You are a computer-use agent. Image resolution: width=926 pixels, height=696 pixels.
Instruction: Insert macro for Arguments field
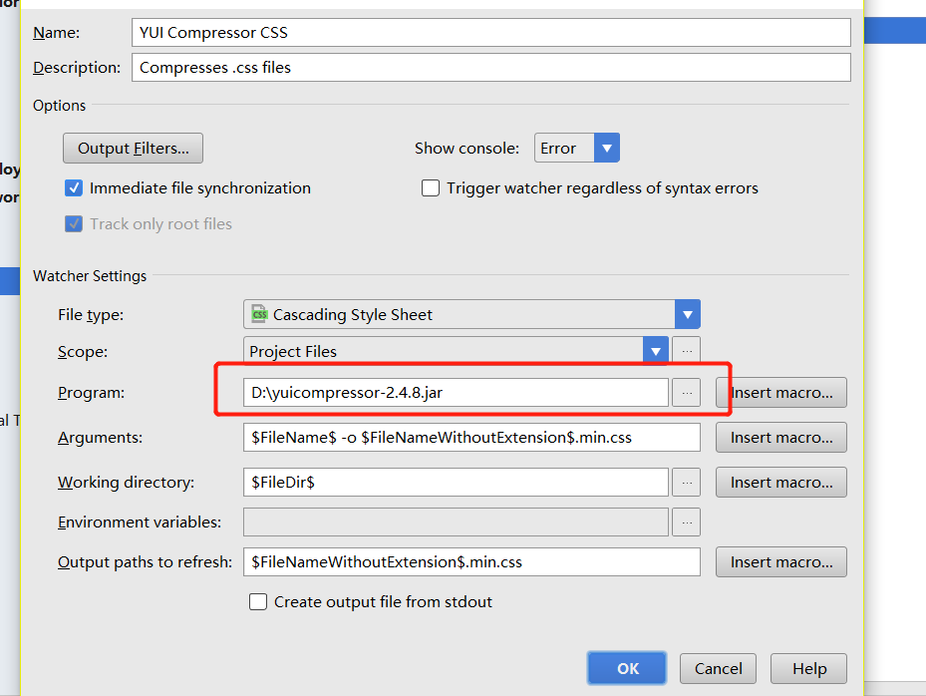pyautogui.click(x=781, y=437)
